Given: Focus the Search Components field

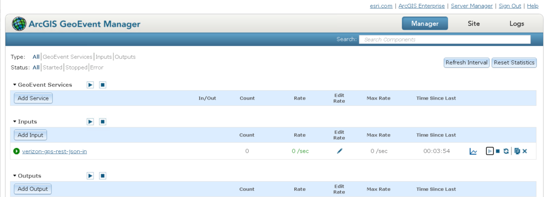Looking at the screenshot, I should coord(445,39).
